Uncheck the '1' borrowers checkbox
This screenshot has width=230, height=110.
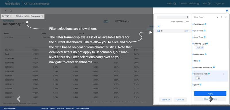[159, 26]
